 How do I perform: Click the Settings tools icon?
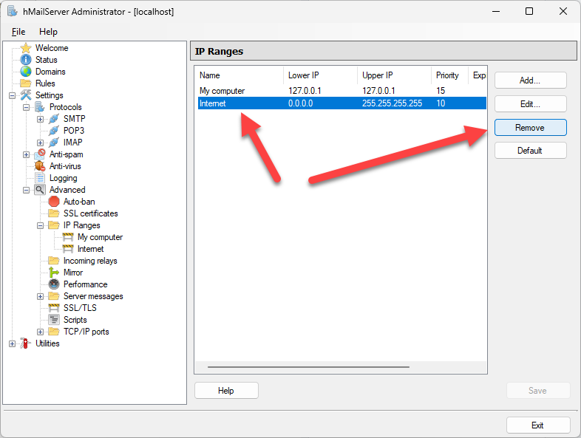pos(26,95)
